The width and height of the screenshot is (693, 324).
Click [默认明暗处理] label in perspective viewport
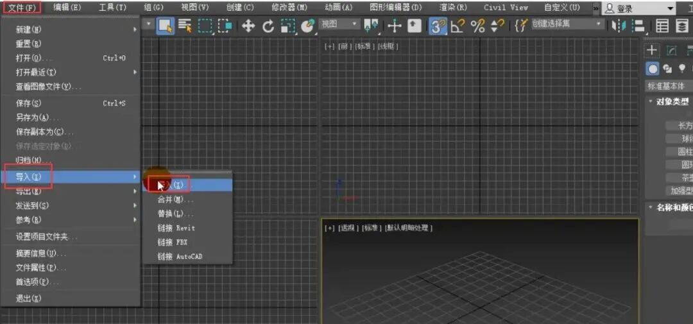[x=408, y=228]
